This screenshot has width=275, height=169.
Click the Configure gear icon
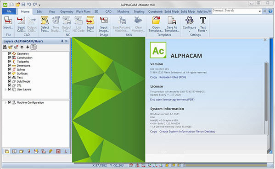coord(190,21)
